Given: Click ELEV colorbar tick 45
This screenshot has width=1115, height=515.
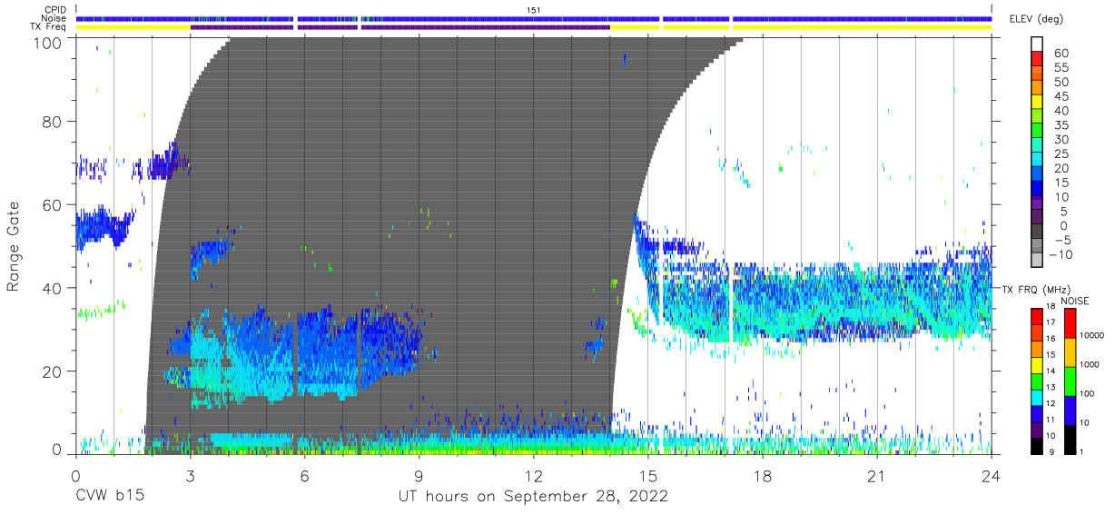Looking at the screenshot, I should pos(1060,96).
